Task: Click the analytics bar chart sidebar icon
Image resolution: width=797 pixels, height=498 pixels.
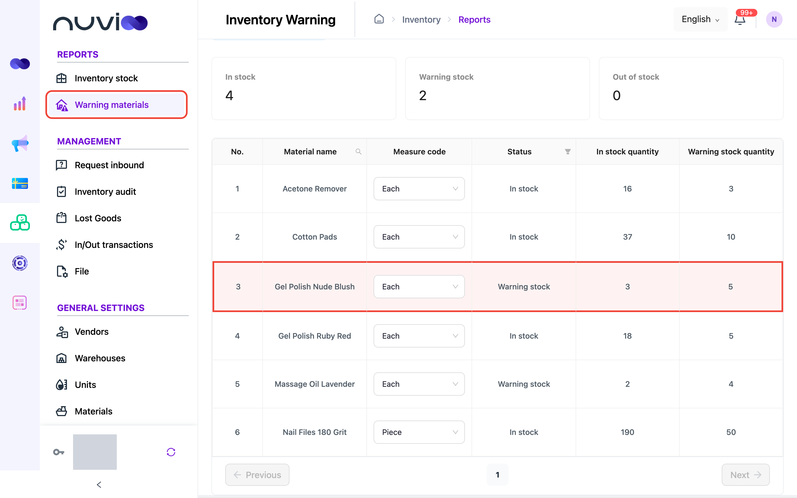Action: (20, 103)
